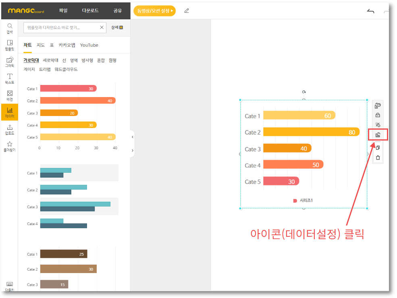
Task: Choose the orange rounded bar chart template
Action: [72, 116]
